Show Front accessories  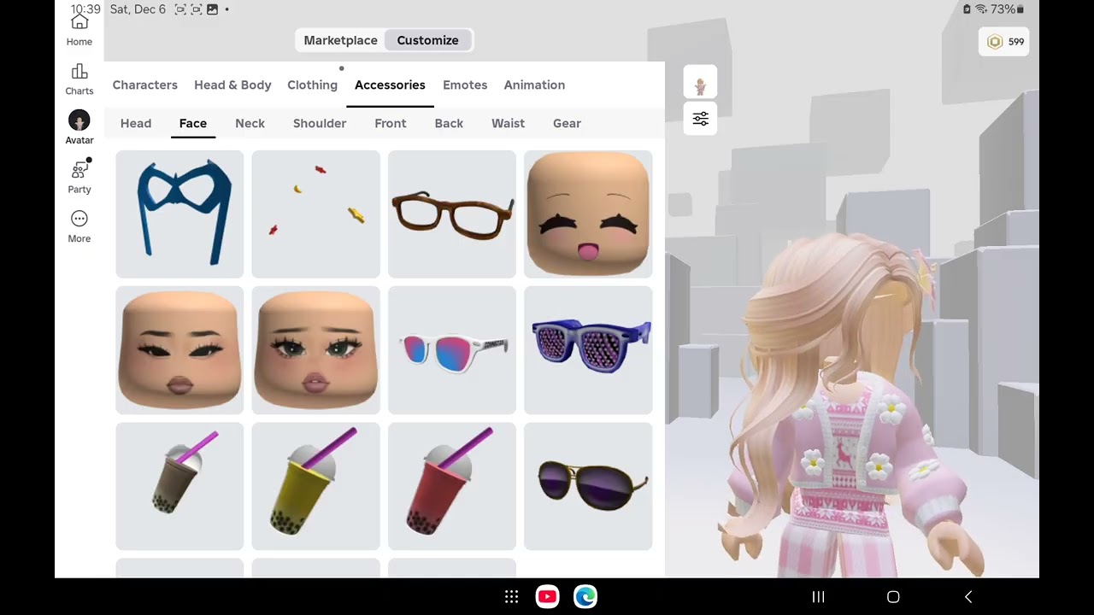click(x=391, y=123)
